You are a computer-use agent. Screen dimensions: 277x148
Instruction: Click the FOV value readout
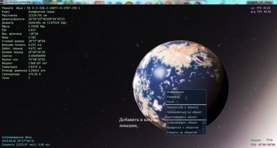point(263,145)
